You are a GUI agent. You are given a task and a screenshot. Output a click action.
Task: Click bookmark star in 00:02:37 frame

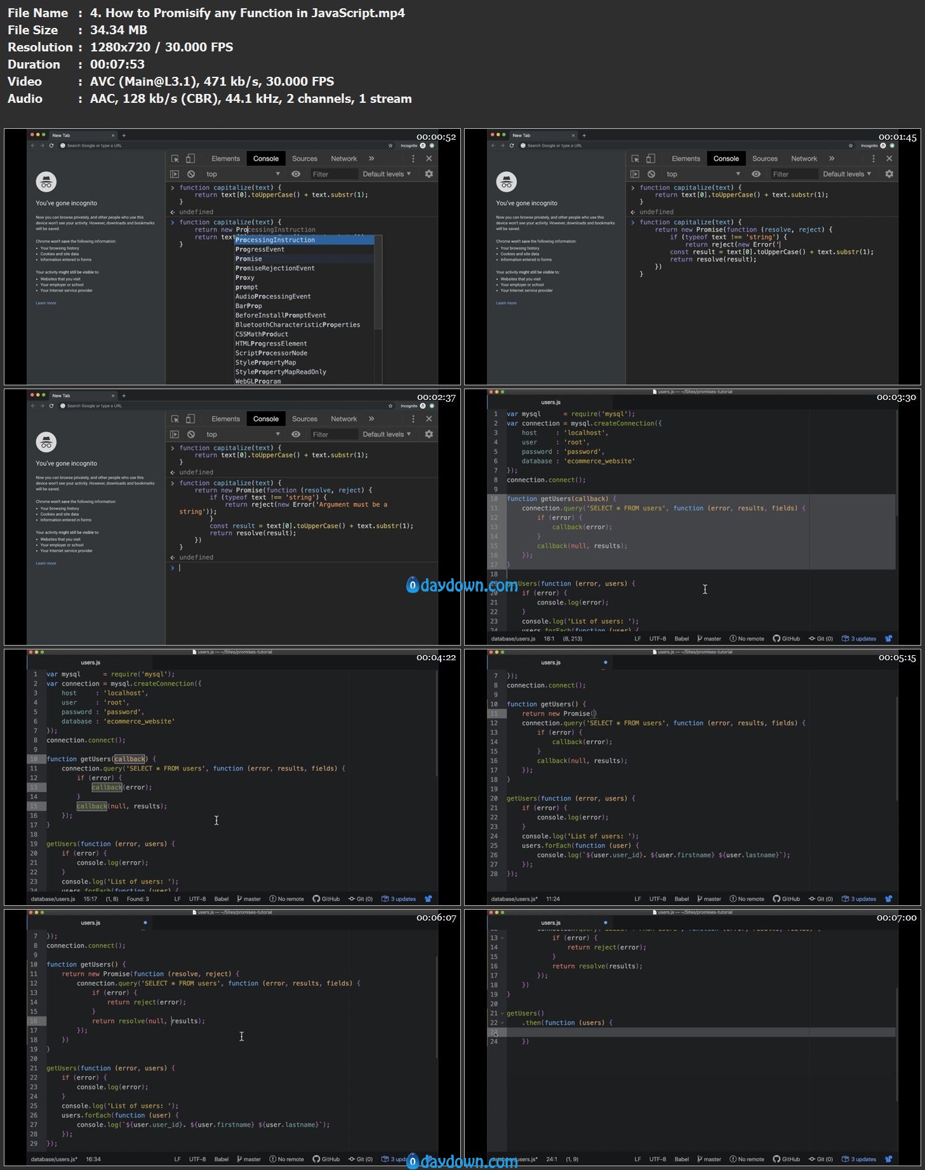pos(390,406)
